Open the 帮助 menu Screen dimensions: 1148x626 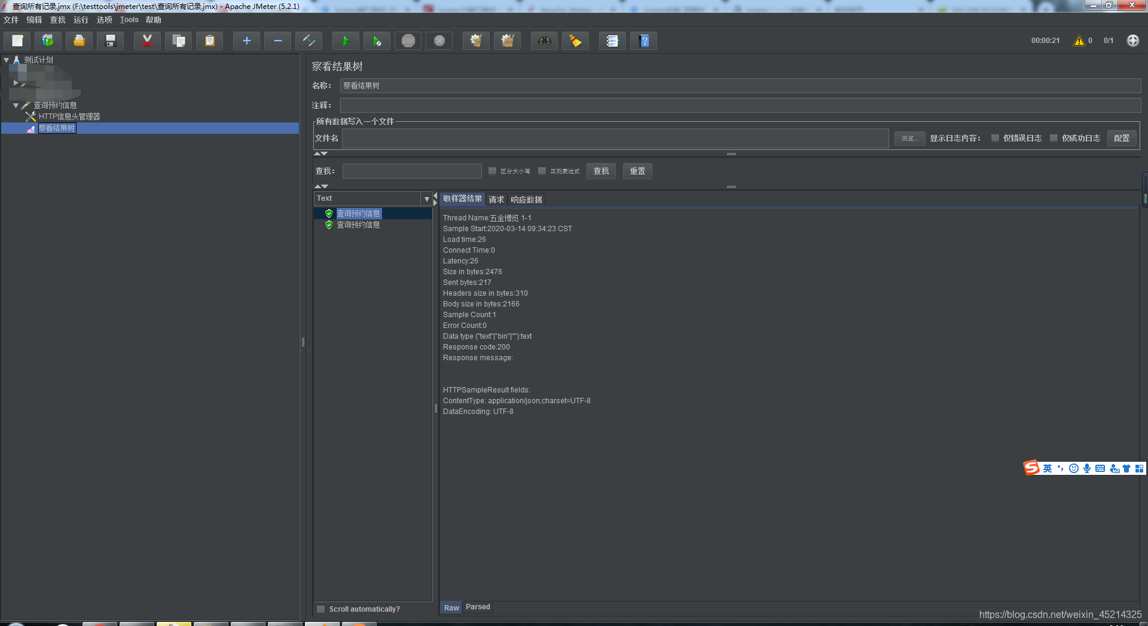coord(154,20)
